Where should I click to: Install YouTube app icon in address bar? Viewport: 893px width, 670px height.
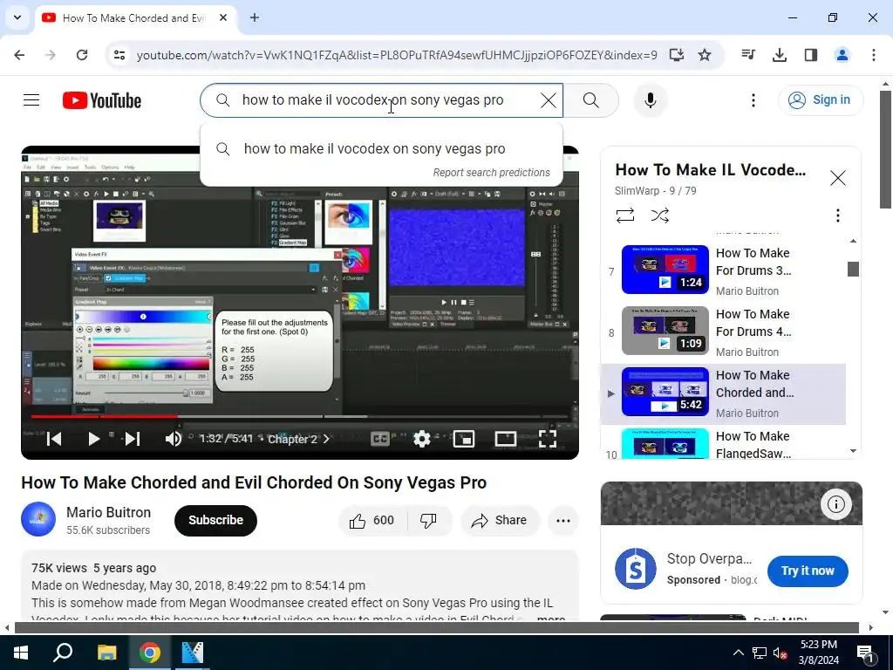click(x=677, y=55)
